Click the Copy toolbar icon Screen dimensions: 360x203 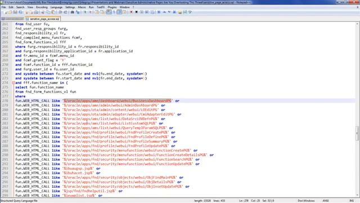(48, 12)
